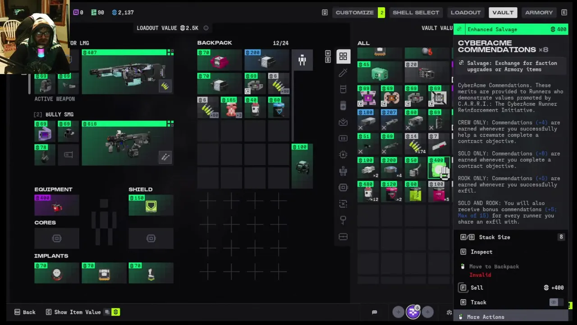Filter vault by weapons using the pencil-shaped icon

[343, 73]
